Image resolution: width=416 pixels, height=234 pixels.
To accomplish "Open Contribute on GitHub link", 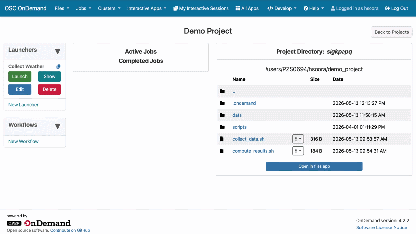I will 70,230.
